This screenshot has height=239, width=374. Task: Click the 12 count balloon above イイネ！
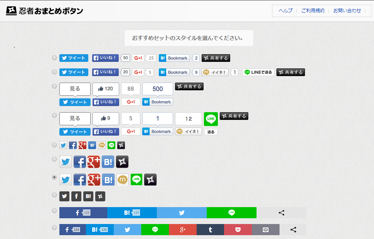click(189, 119)
